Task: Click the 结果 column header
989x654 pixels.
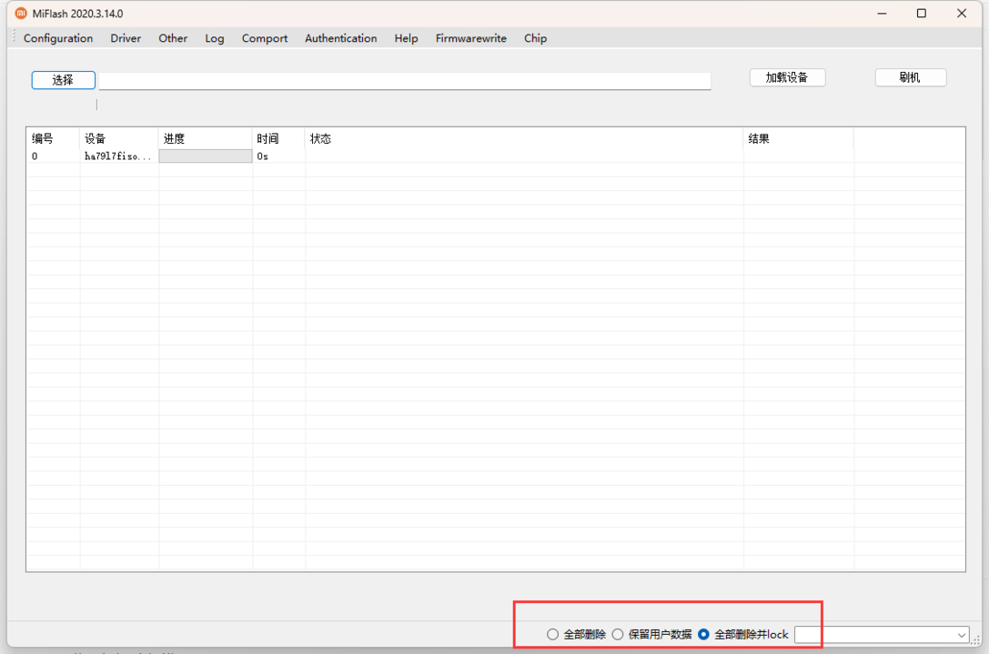Action: (x=798, y=139)
